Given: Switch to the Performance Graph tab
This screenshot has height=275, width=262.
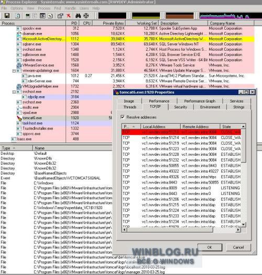Looking at the screenshot, I should 200,101.
